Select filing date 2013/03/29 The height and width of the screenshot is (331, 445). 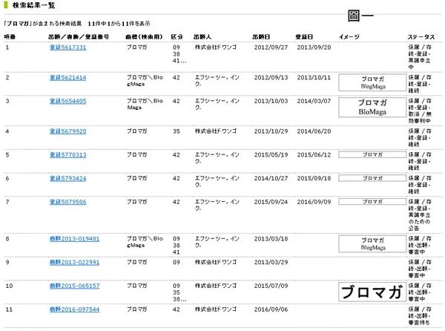pyautogui.click(x=271, y=263)
